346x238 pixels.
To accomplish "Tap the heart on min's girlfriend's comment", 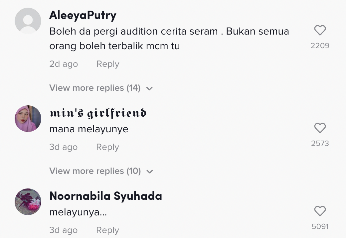I will tap(320, 128).
